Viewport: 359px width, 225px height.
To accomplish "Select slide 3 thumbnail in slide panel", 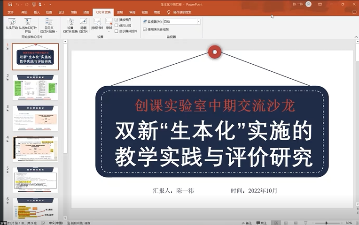I will coord(35,118).
